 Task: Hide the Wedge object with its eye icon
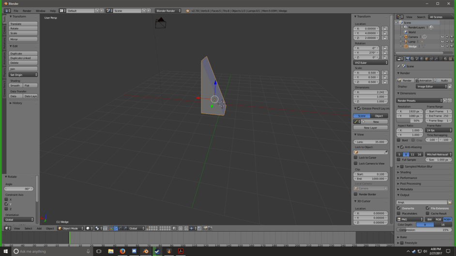tap(442, 46)
